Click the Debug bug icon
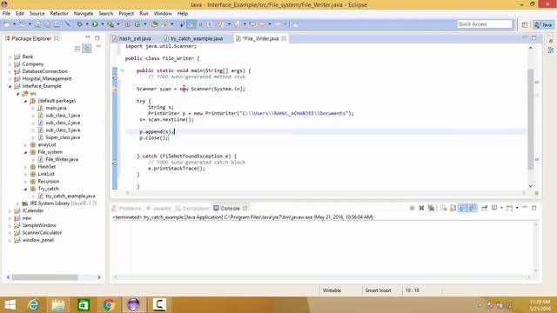Viewport: 557px width, 313px height. click(x=80, y=24)
